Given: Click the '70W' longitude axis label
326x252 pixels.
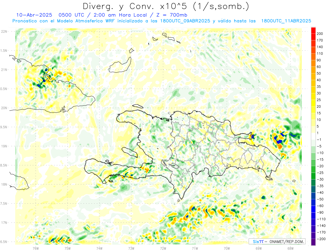Looking at the screenshot, I should (227, 248).
